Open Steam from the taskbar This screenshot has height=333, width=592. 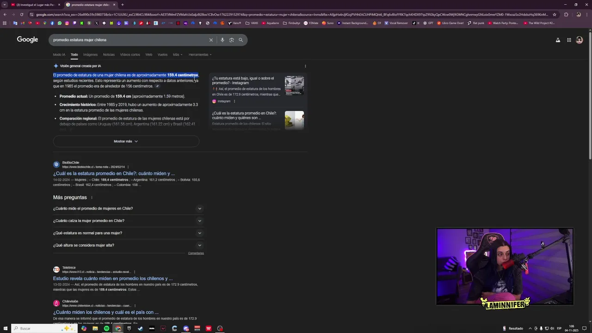140,328
